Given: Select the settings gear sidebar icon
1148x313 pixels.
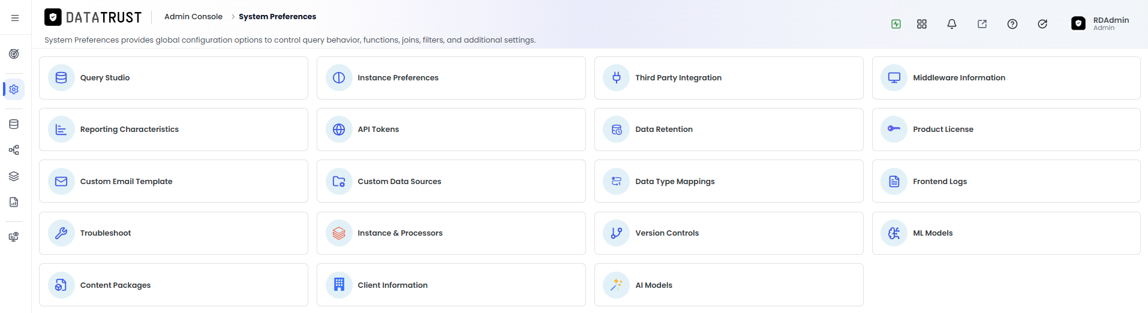Looking at the screenshot, I should [x=14, y=89].
